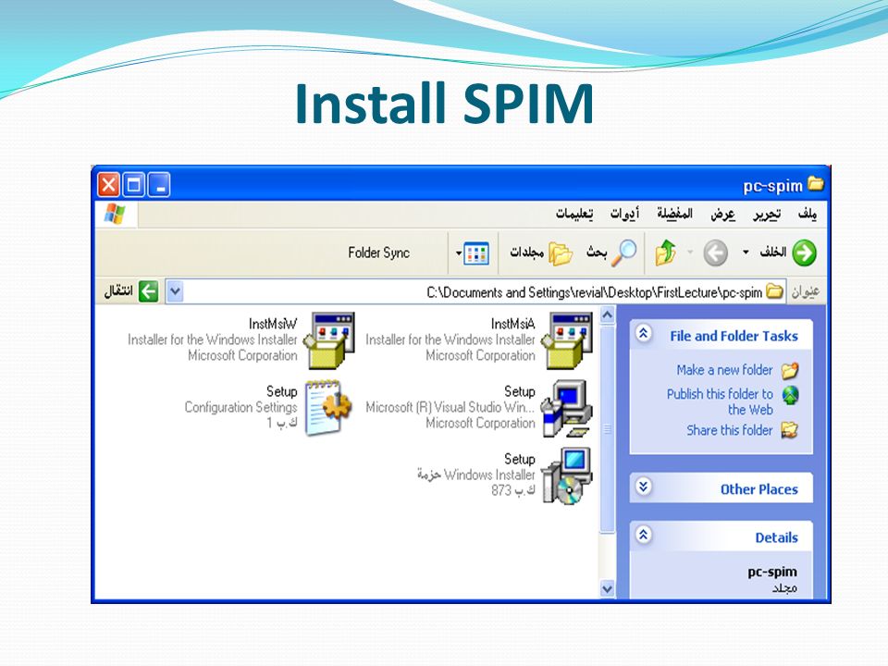
Task: Click the scrollbar down arrow in file pane
Action: tap(607, 589)
